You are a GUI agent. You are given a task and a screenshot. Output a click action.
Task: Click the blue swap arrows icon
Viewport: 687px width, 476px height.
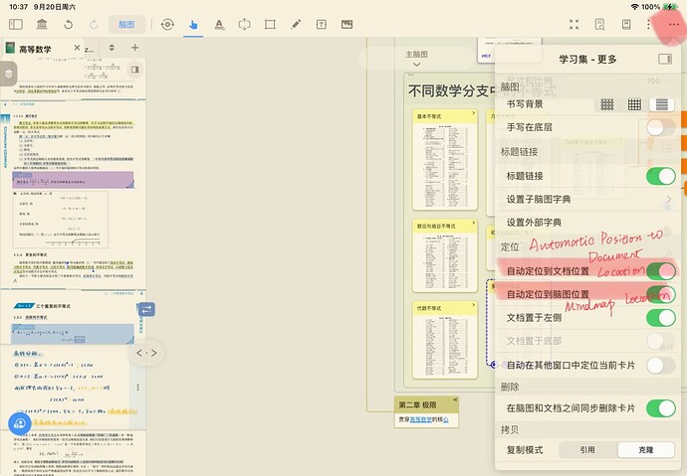[146, 309]
